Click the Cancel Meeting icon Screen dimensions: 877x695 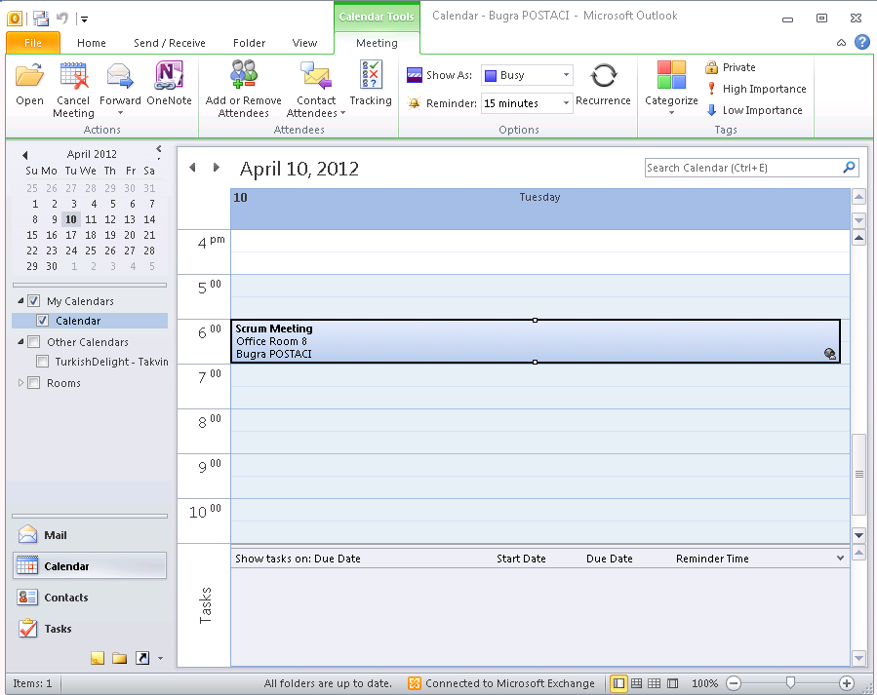click(x=73, y=76)
